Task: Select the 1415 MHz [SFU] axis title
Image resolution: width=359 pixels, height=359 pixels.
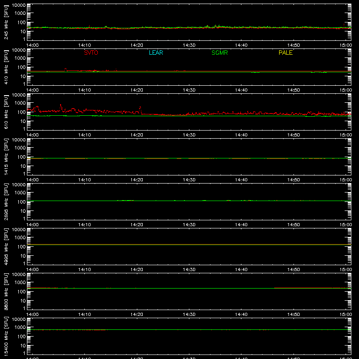Action: click(x=6, y=157)
